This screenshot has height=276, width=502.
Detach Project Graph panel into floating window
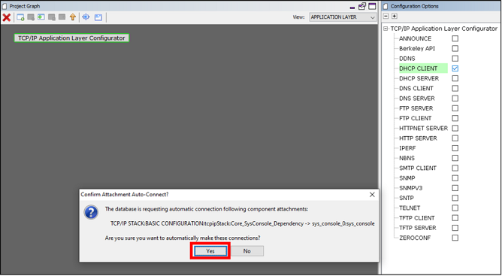click(x=362, y=6)
